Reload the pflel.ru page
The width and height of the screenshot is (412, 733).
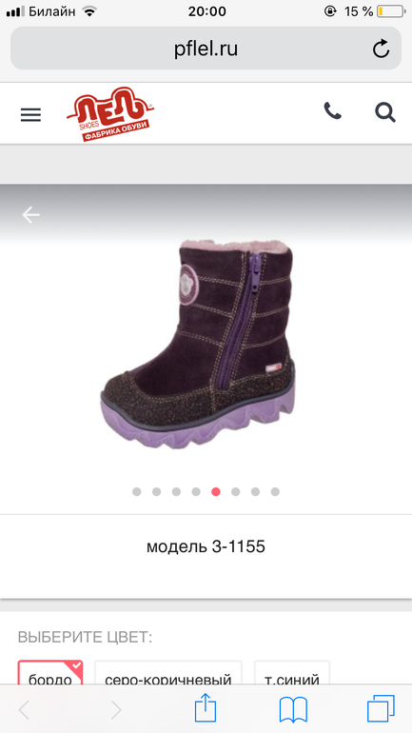click(381, 49)
